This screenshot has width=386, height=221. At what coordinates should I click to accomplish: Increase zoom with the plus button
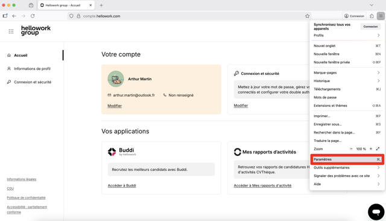tap(371, 149)
